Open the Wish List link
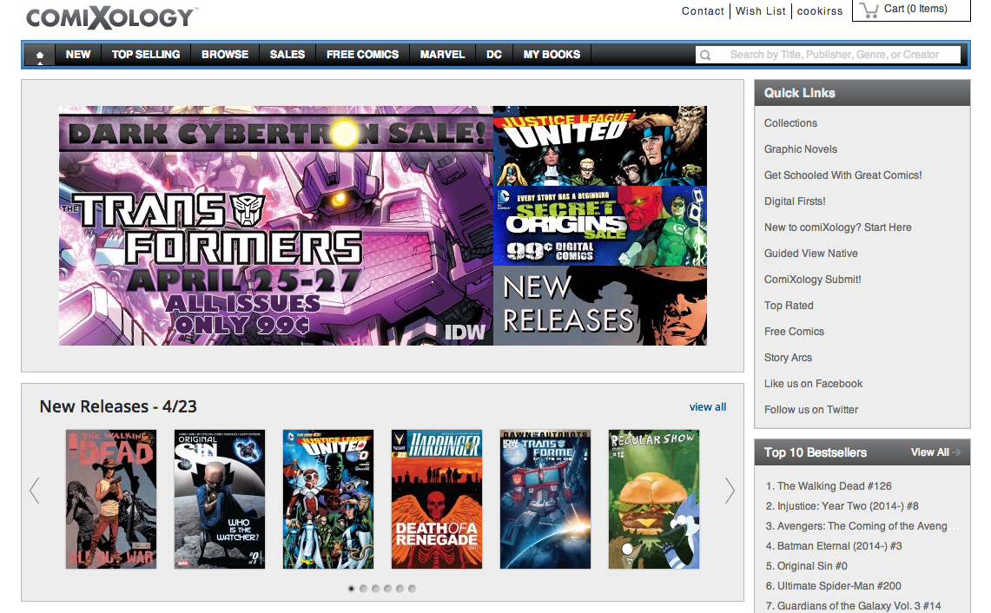The image size is (991, 613). coord(761,11)
